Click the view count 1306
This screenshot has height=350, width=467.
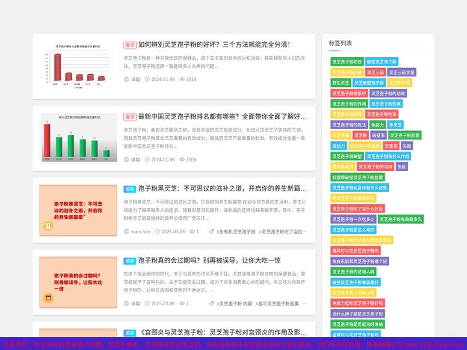coord(191,159)
